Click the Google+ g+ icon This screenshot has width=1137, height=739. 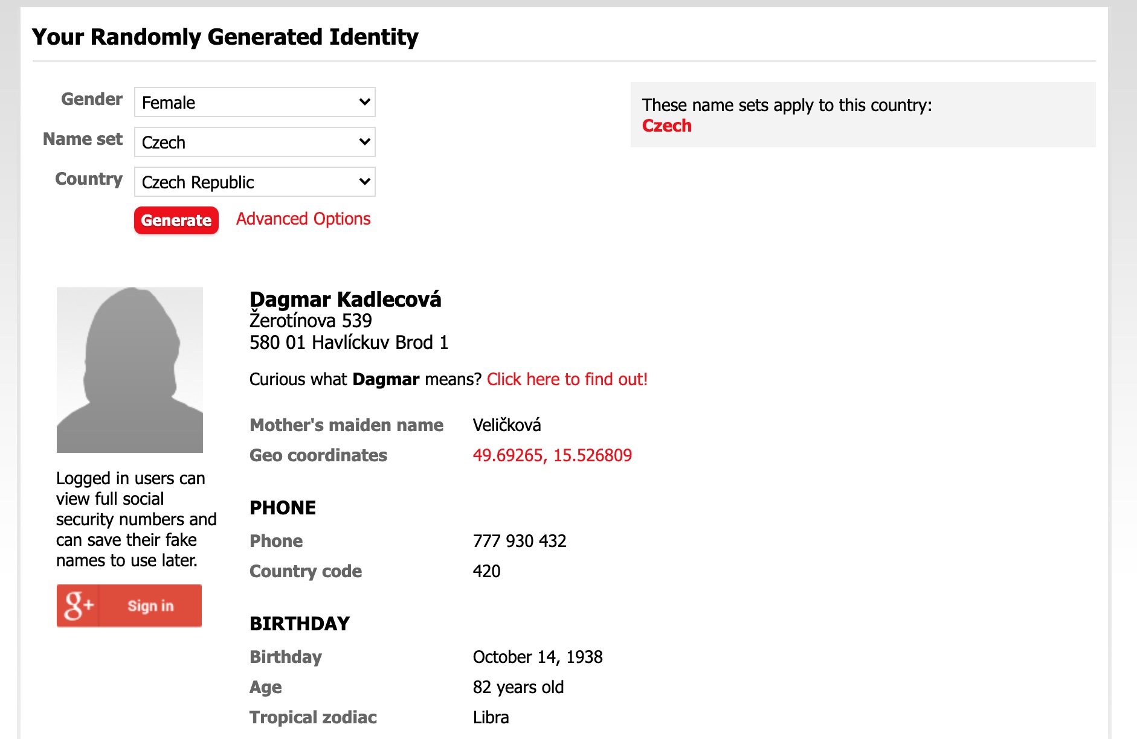tap(79, 606)
